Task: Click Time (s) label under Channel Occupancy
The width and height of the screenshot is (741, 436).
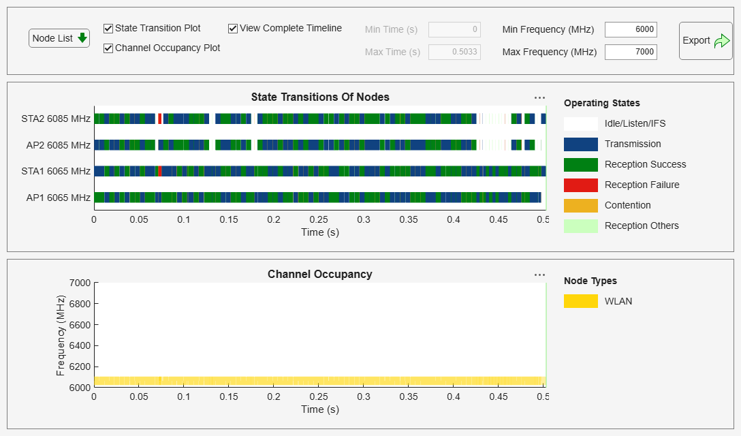Action: 320,409
